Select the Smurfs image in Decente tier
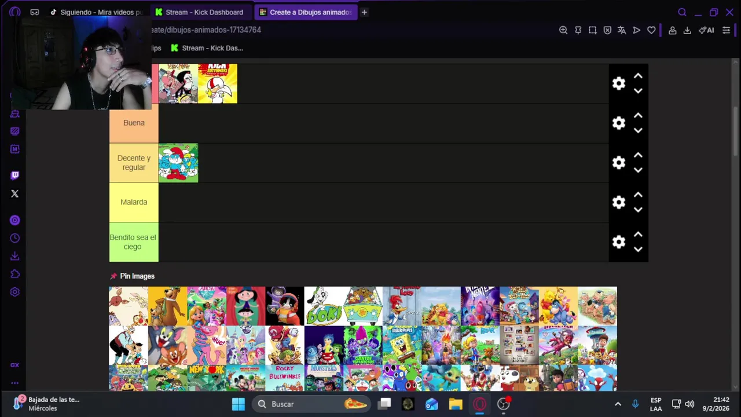The image size is (741, 417). tap(178, 163)
